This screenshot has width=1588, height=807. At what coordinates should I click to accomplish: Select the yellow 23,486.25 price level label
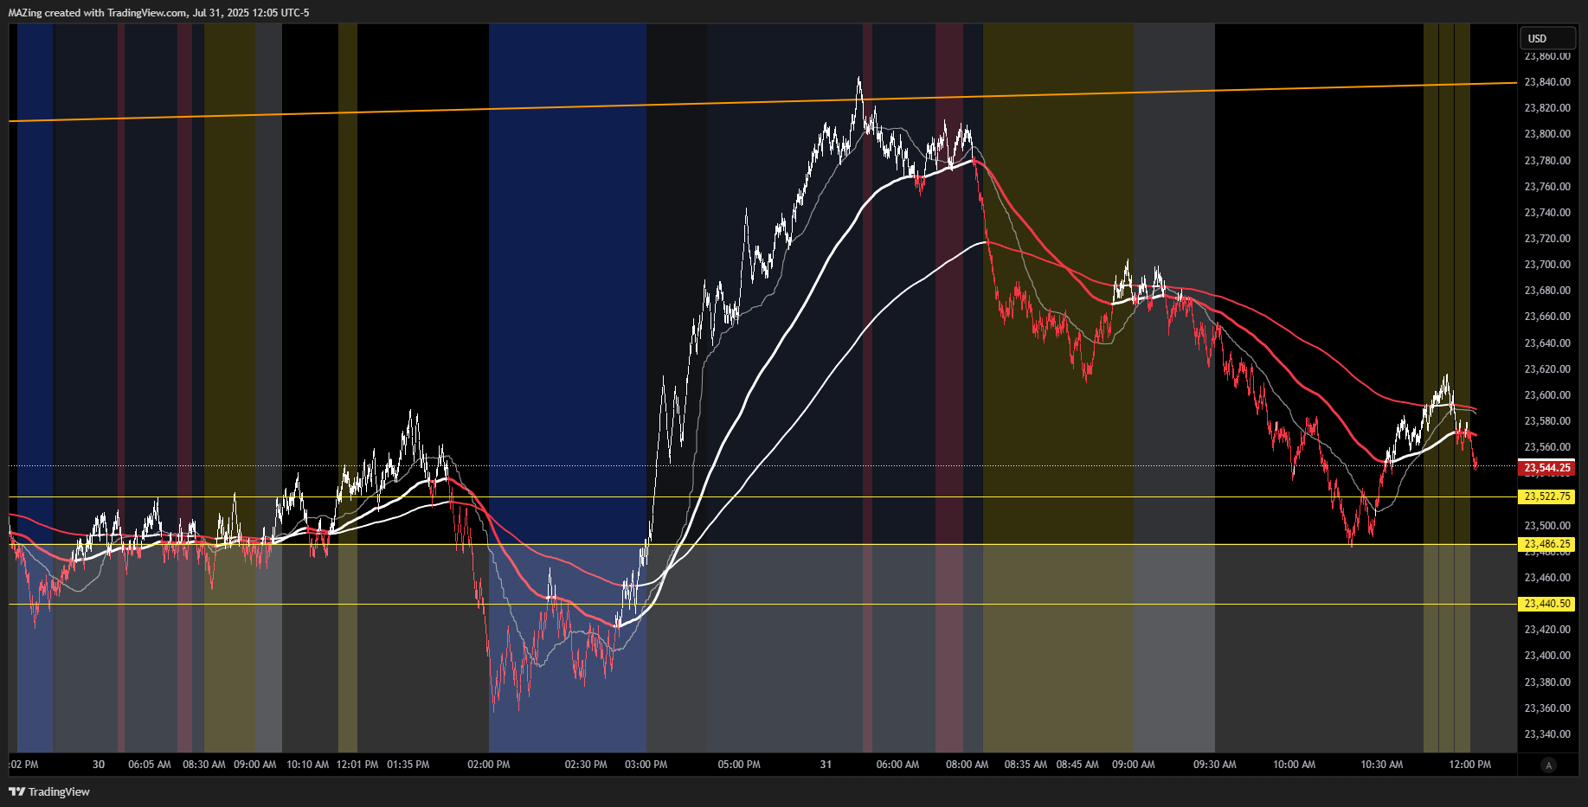1546,544
